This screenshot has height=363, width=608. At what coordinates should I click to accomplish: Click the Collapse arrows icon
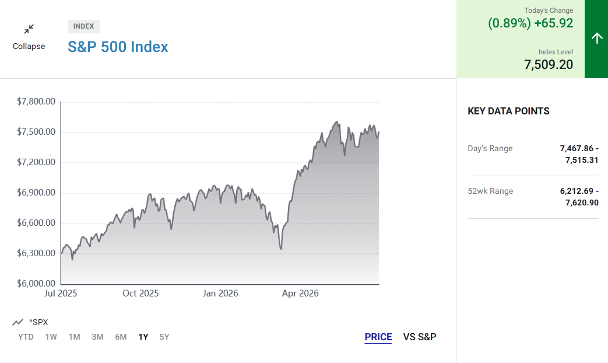pyautogui.click(x=29, y=29)
